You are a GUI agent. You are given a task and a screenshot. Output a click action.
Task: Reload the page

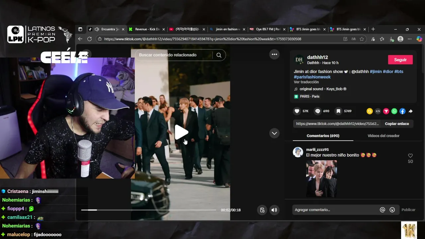(89, 39)
